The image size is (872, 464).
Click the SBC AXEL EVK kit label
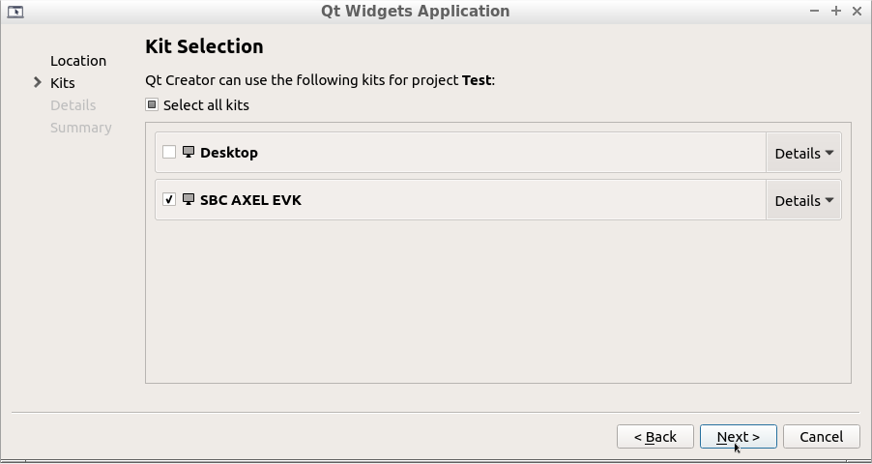click(250, 200)
